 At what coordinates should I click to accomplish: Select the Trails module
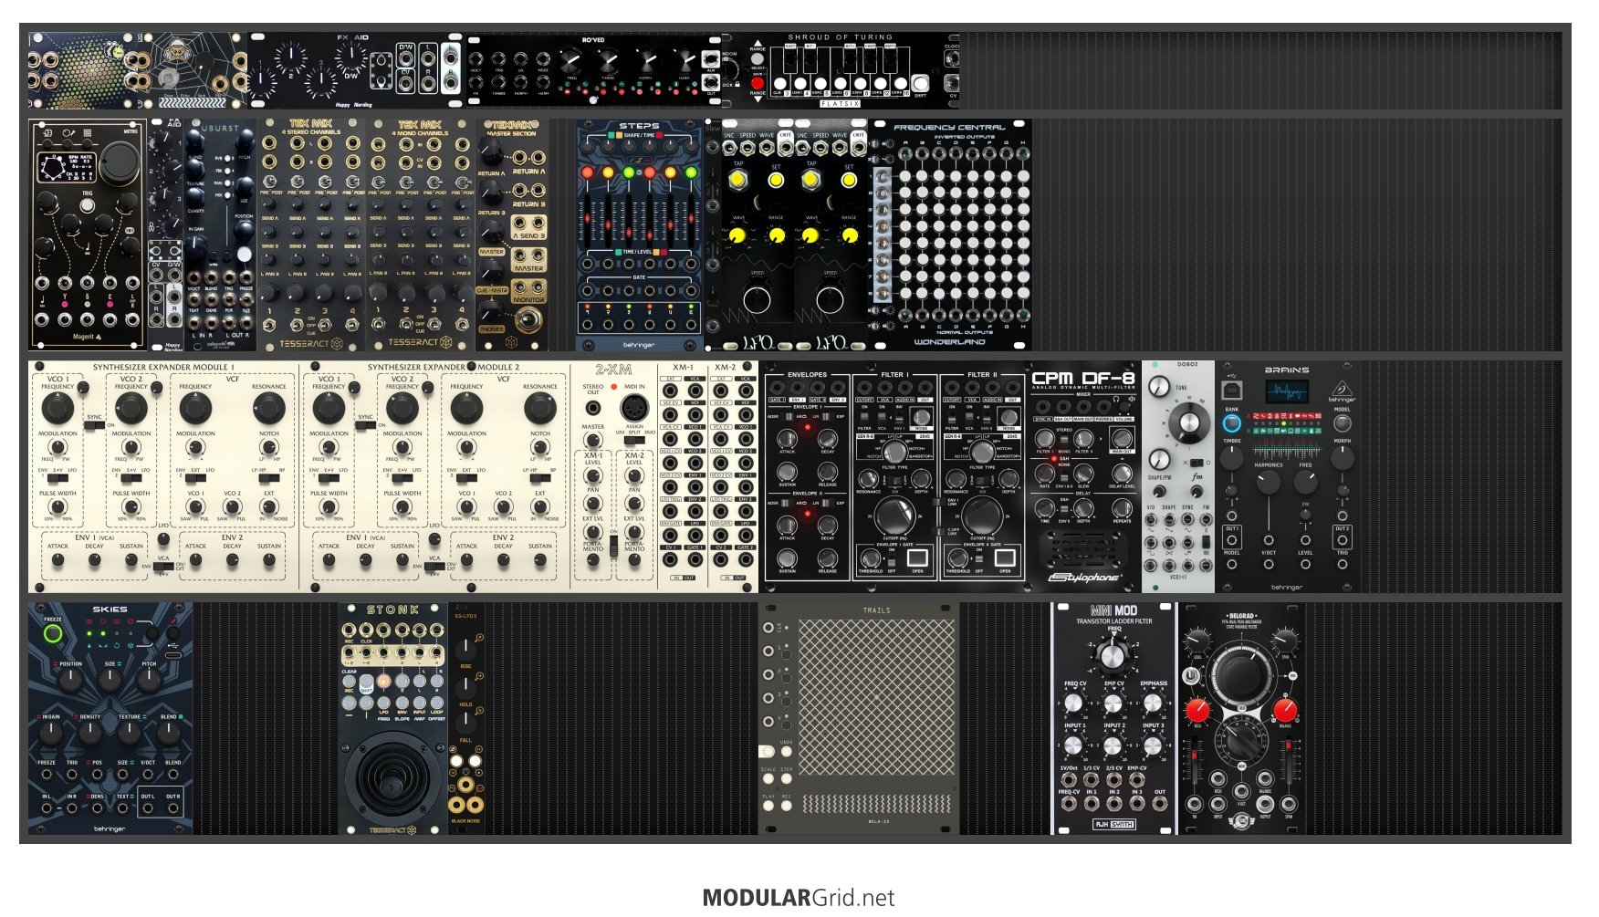[859, 718]
